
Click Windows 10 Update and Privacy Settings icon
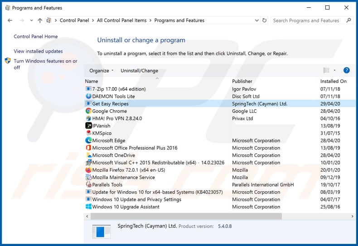(x=88, y=199)
